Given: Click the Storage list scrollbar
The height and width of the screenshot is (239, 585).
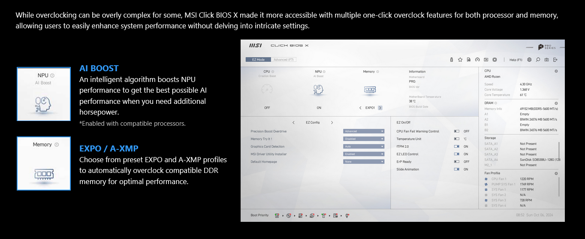Looking at the screenshot, I should 559,150.
